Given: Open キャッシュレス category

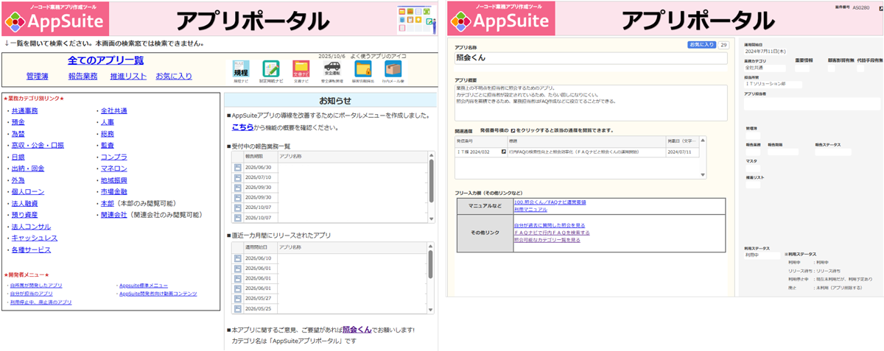Looking at the screenshot, I should (35, 238).
